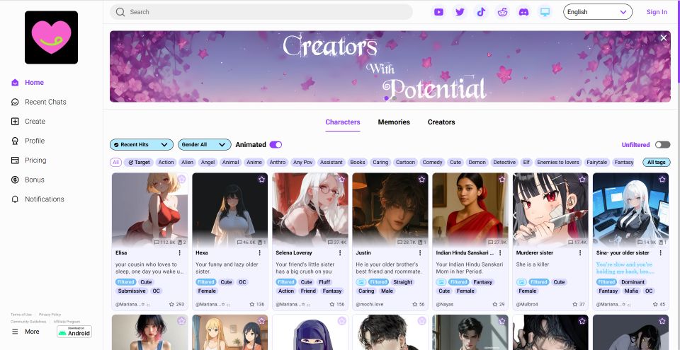This screenshot has width=680, height=350.
Task: Expand the More menu in sidebar
Action: [25, 332]
